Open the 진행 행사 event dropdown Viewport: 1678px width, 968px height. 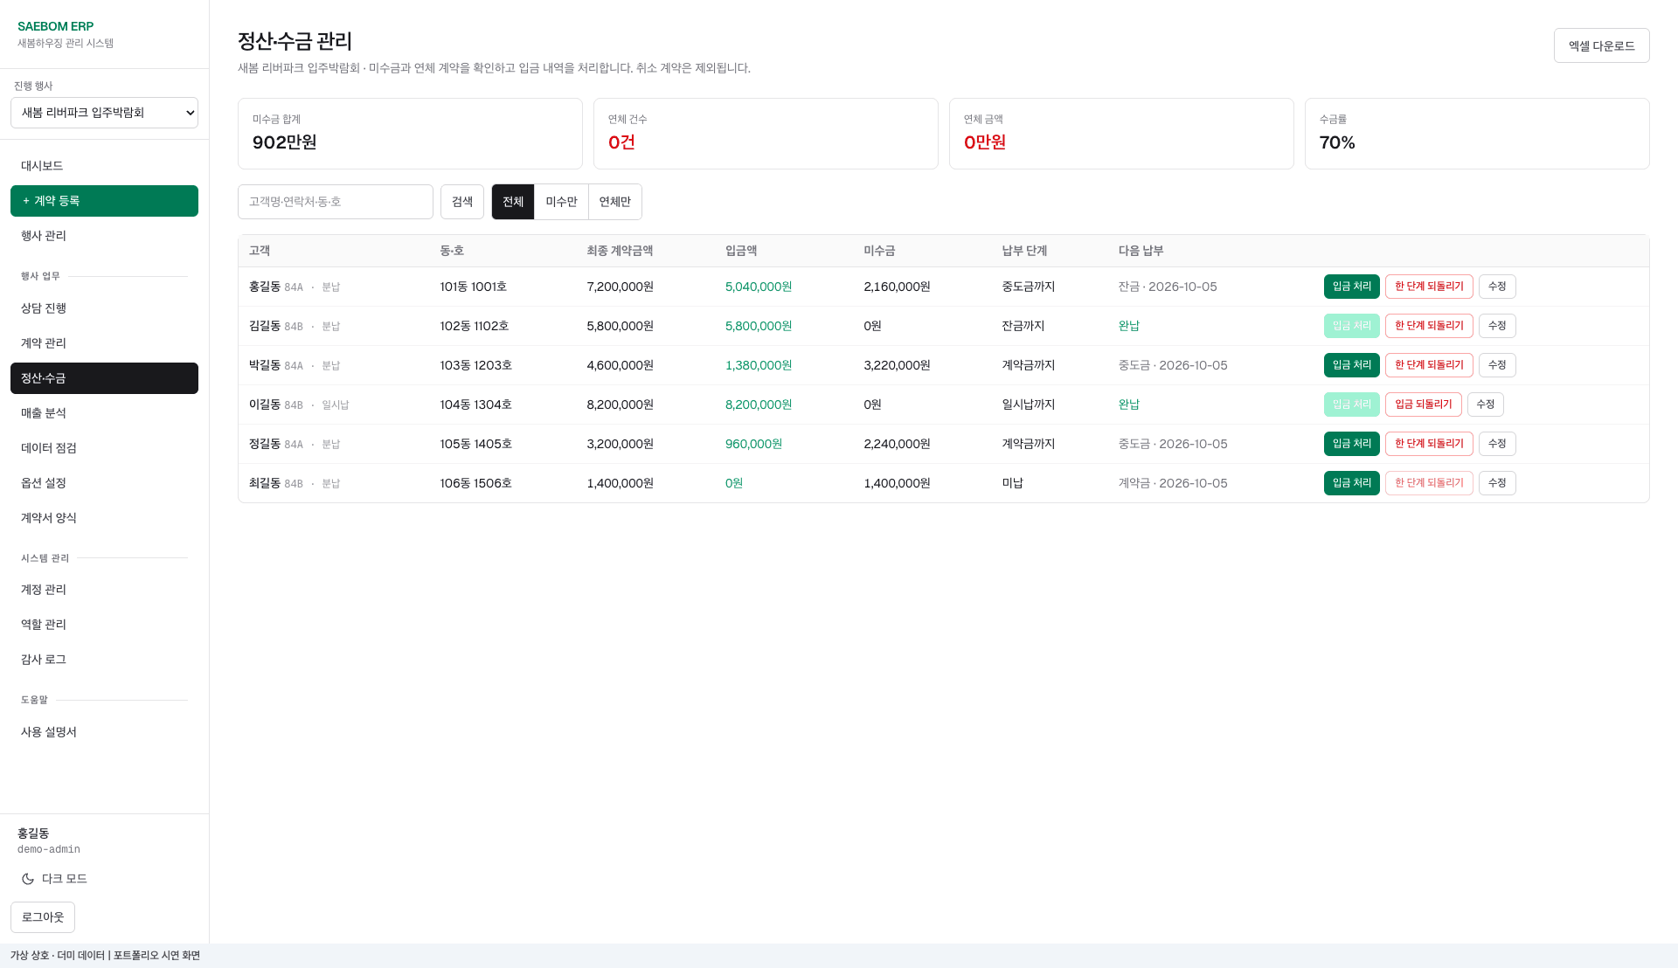click(104, 113)
